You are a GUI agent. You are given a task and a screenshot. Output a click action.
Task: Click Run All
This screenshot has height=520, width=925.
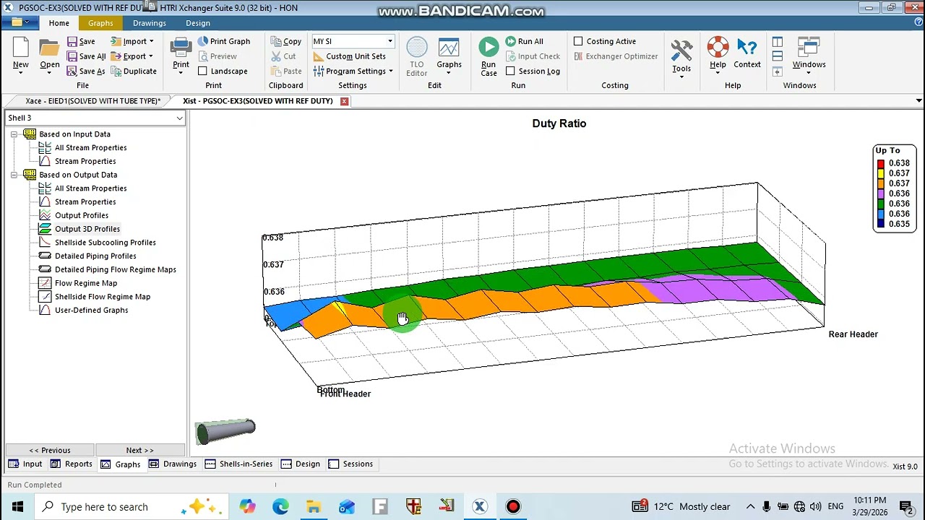pyautogui.click(x=524, y=41)
